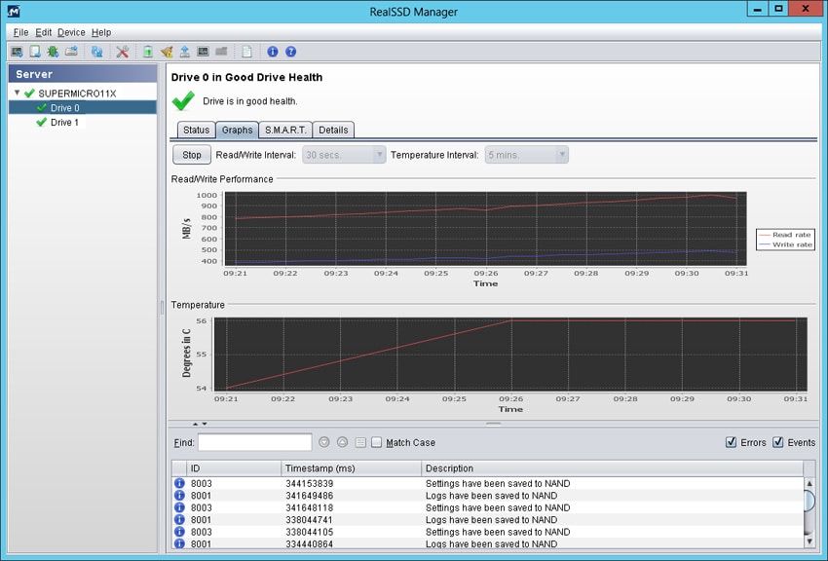Viewport: 828px width, 561px height.
Task: Uncheck the Errors checkbox
Action: [731, 442]
